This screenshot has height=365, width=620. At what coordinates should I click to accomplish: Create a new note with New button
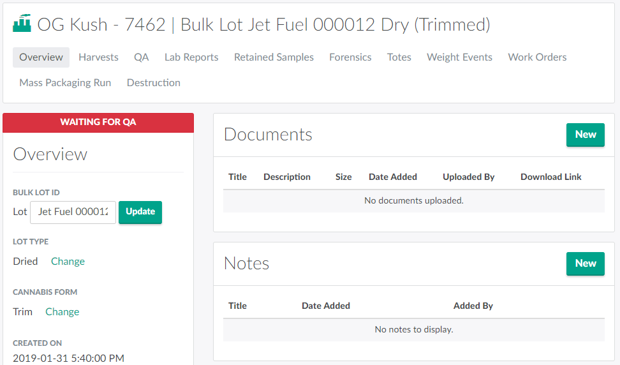click(585, 264)
